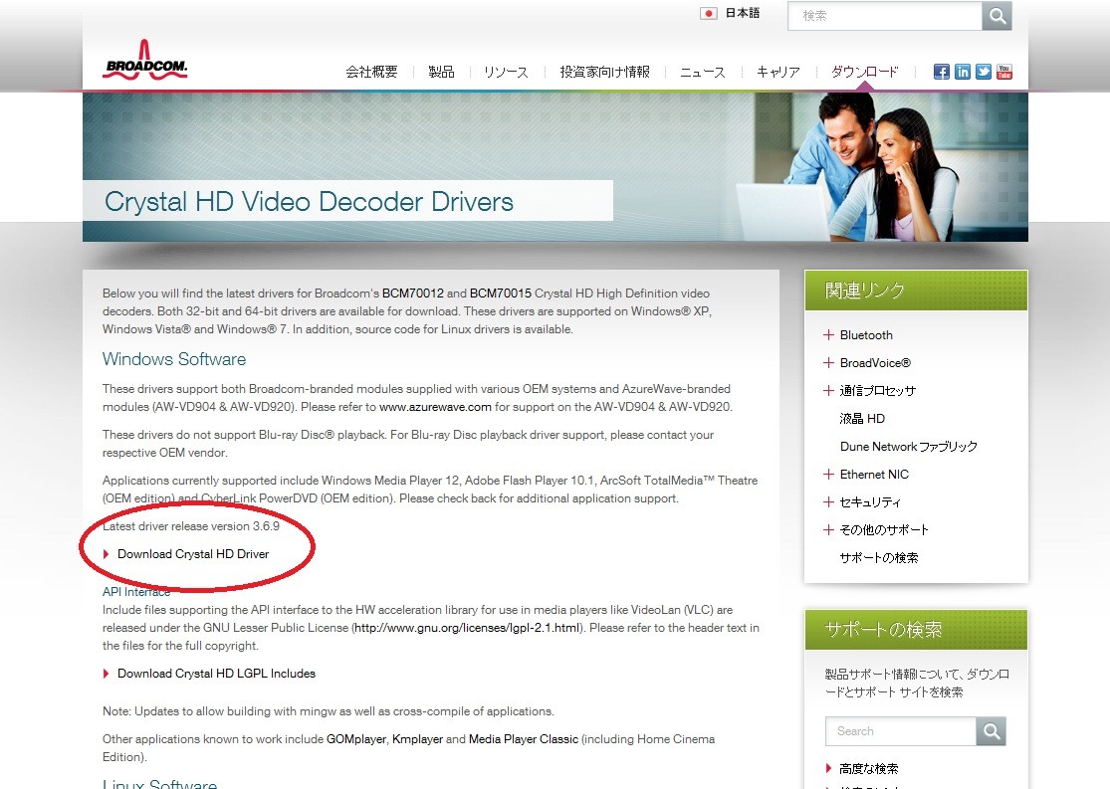Click the Linux Software heading
1110x789 pixels.
point(160,783)
